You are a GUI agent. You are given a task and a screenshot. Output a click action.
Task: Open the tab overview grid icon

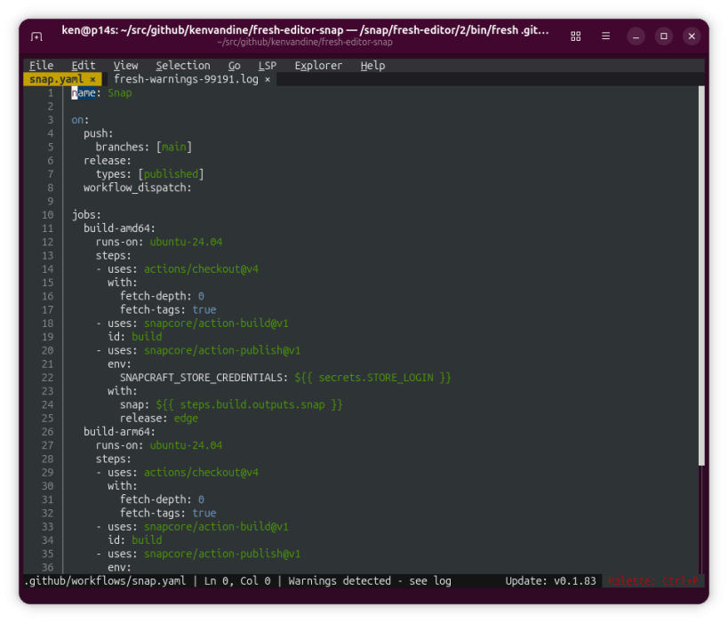click(x=576, y=36)
